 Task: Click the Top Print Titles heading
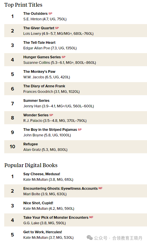click(x=23, y=5)
